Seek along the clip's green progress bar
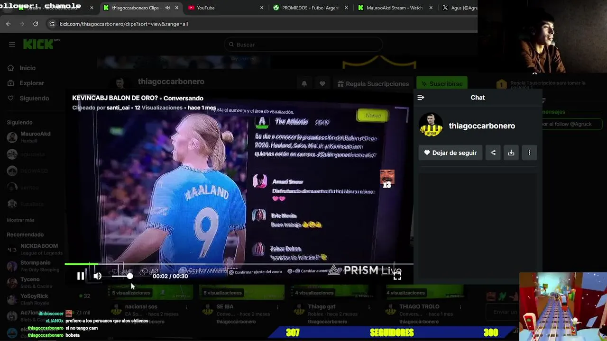 (239, 264)
